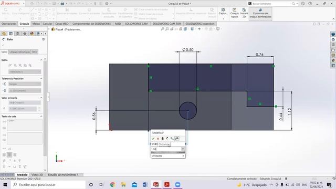The height and width of the screenshot is (189, 336).
Task: Open the print icon in title toolbar
Action: click(62, 4)
